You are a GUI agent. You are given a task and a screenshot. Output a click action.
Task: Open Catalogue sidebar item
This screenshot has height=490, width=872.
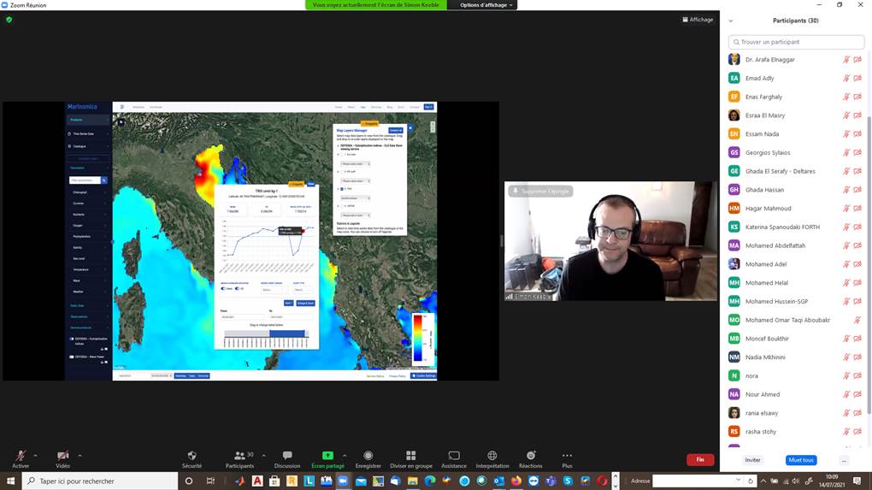[88, 146]
